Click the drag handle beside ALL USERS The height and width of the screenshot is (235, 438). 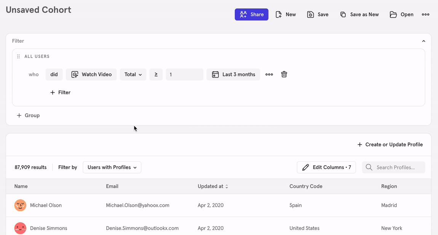pyautogui.click(x=18, y=56)
